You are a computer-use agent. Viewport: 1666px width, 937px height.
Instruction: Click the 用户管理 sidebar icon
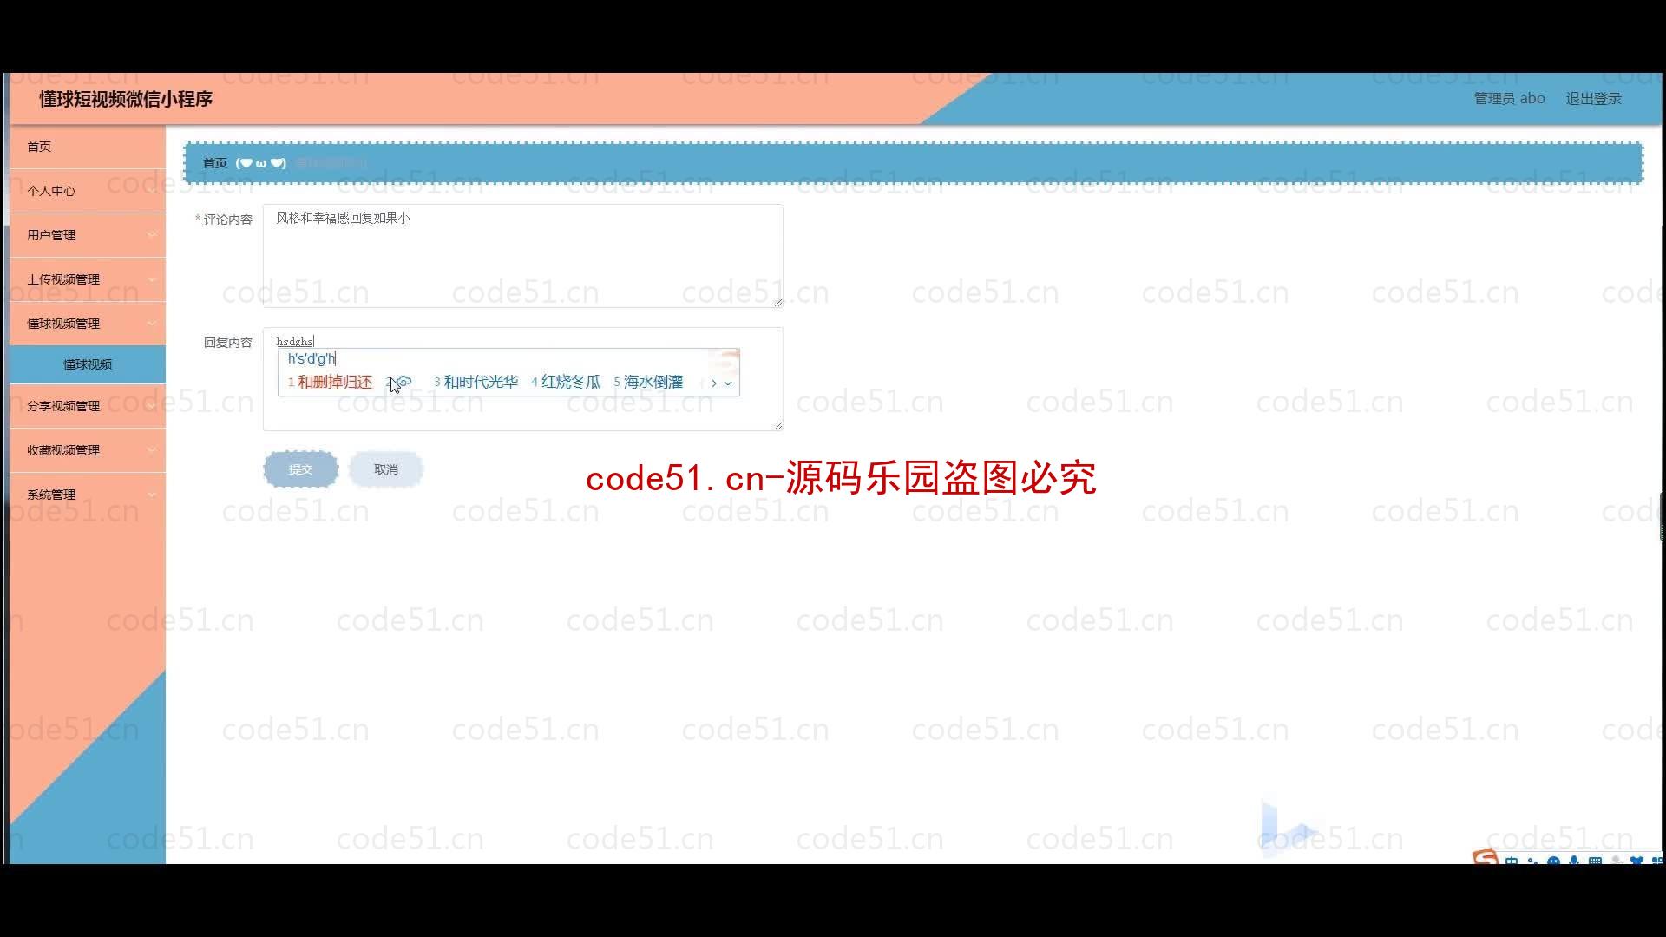point(87,233)
